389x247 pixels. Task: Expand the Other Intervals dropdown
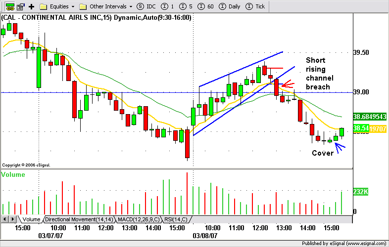131,7
